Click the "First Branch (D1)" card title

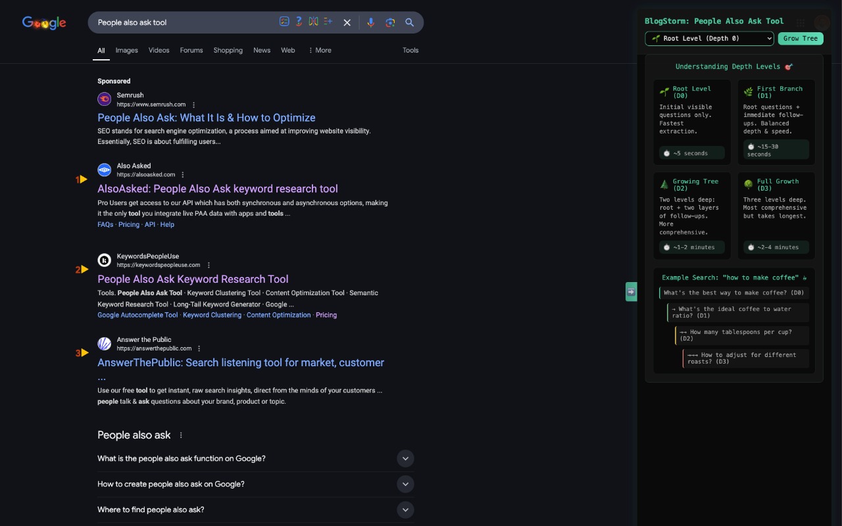(780, 92)
